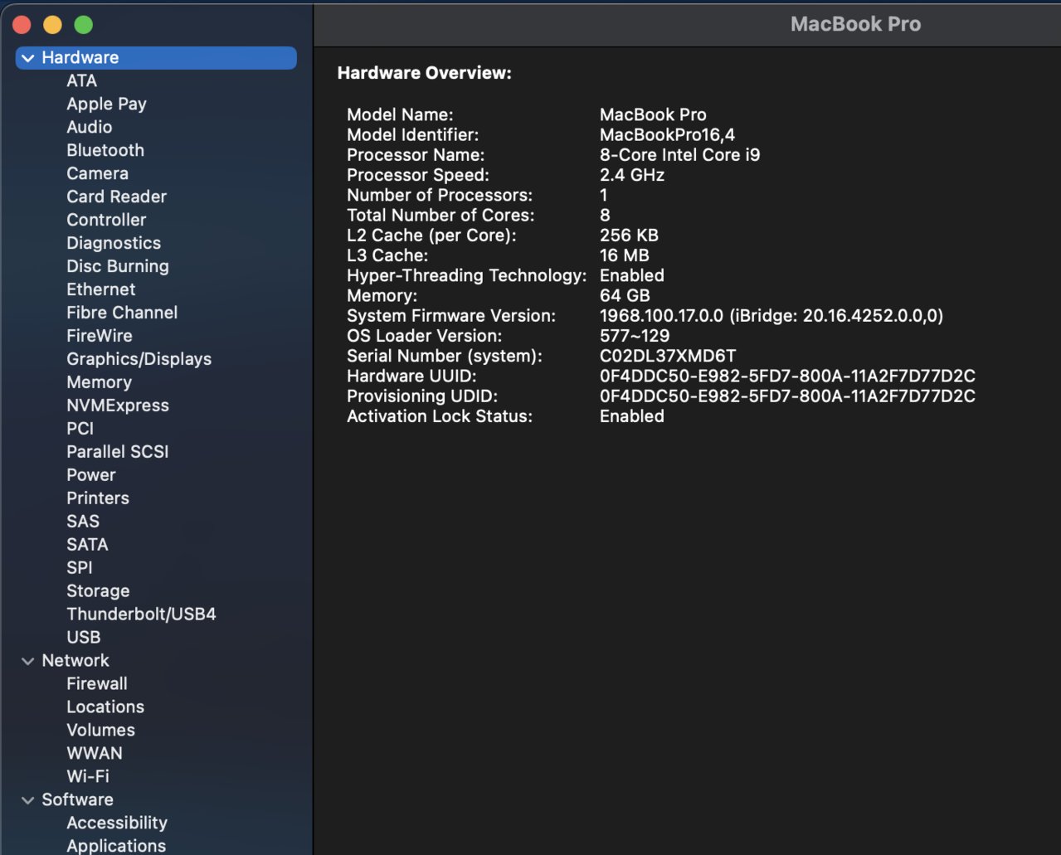
Task: Collapse the Network section chevron
Action: [28, 661]
